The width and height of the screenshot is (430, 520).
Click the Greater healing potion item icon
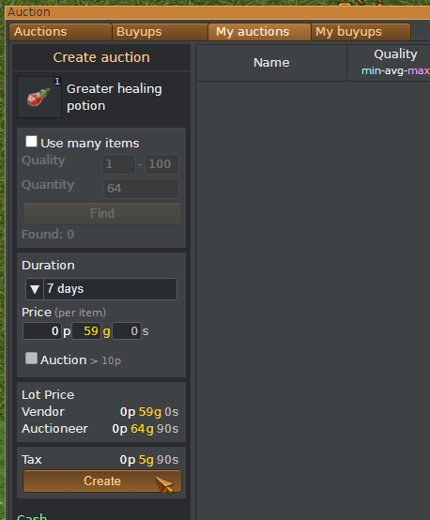coord(39,98)
